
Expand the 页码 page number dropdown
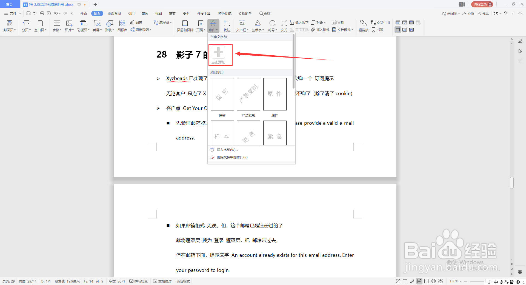pos(201,25)
